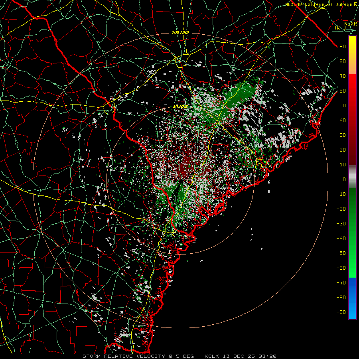Click the gray zero-velocity segment of the color bar
Image resolution: width=359 pixels, height=359 pixels.
point(352,176)
